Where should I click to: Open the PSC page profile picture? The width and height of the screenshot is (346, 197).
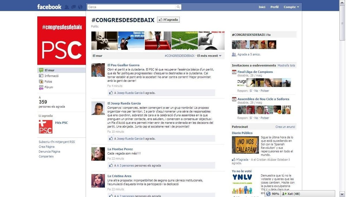61,40
